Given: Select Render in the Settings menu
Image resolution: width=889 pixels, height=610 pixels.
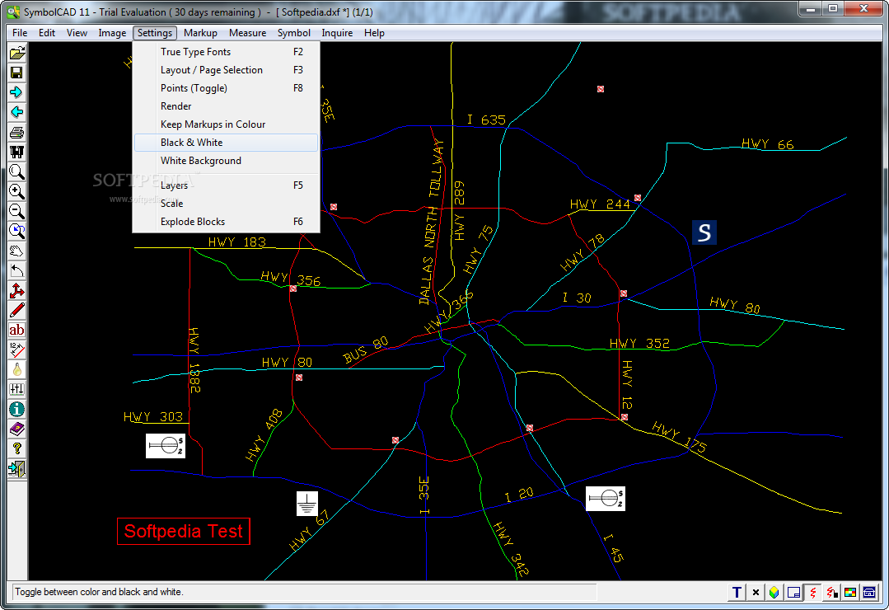Looking at the screenshot, I should [227, 106].
